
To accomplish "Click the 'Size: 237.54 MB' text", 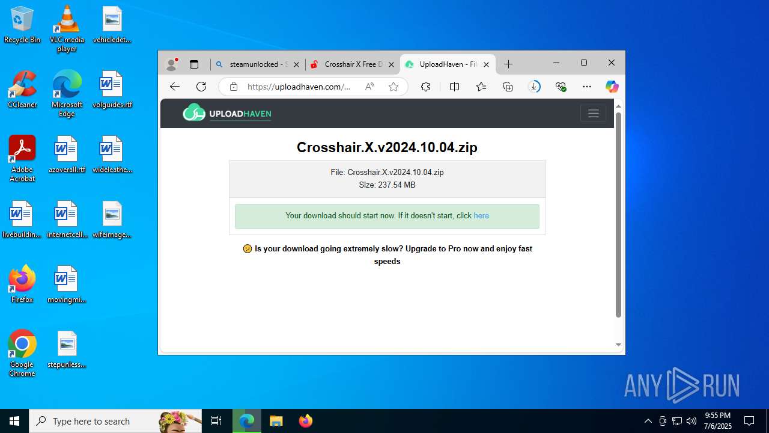I will point(387,185).
